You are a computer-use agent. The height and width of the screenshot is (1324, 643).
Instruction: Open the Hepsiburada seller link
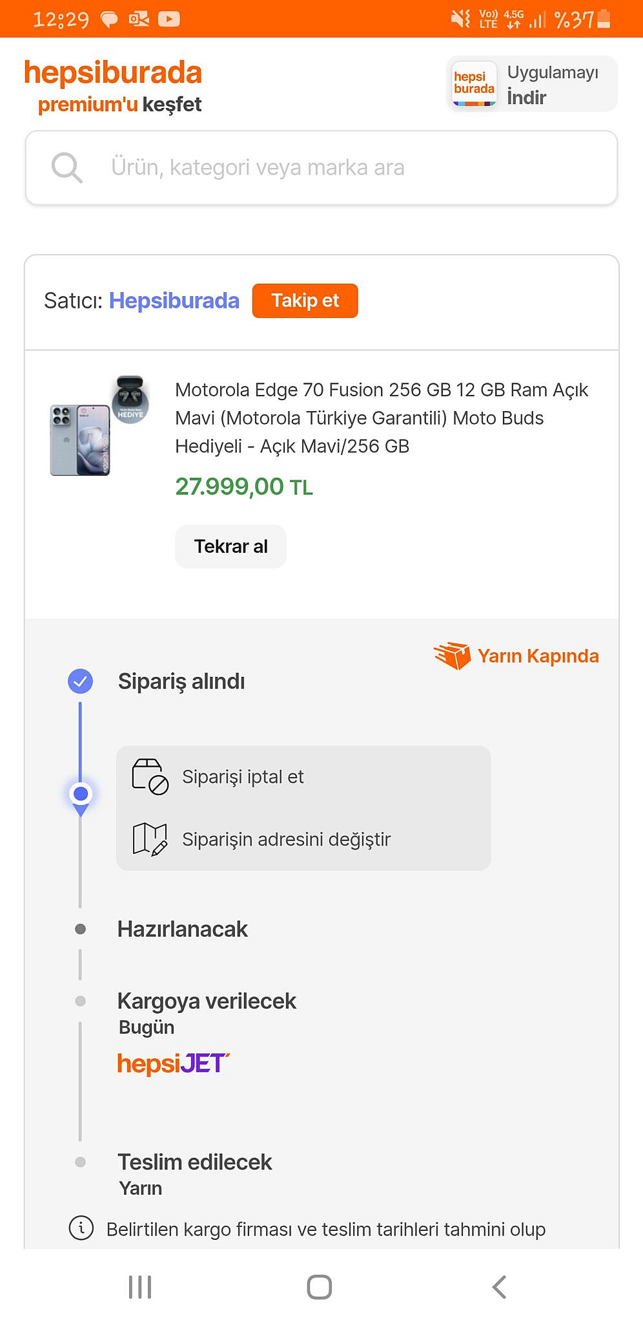tap(174, 301)
